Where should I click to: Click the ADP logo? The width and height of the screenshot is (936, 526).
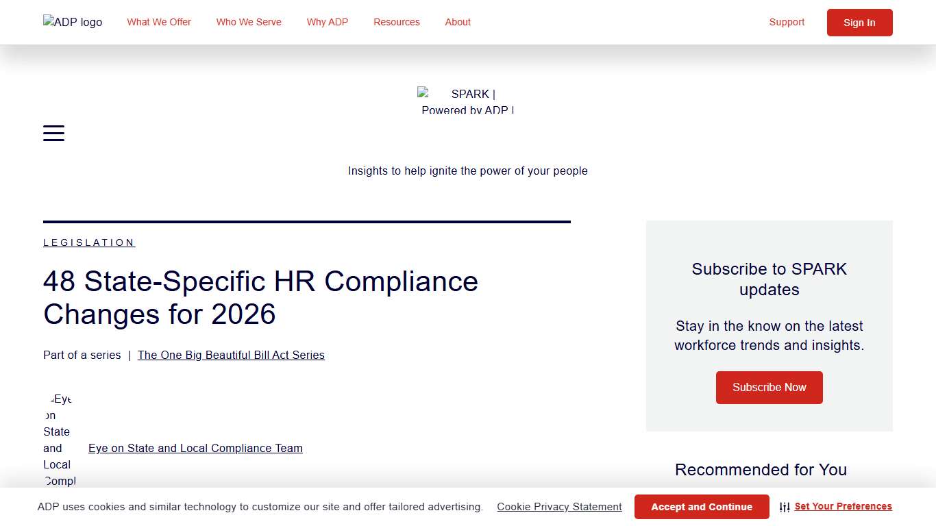tap(72, 22)
